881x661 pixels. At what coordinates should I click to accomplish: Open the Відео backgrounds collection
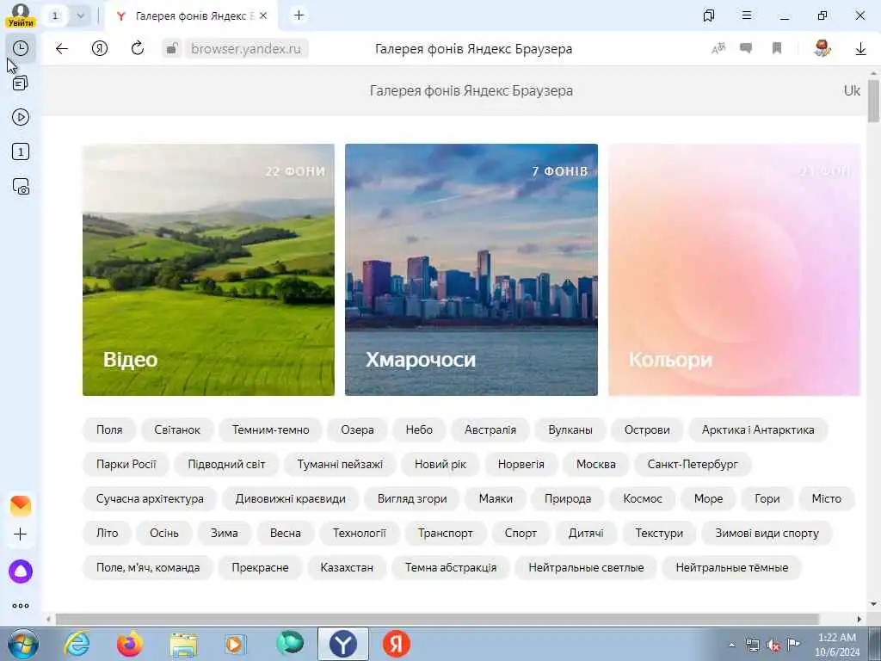pos(208,269)
